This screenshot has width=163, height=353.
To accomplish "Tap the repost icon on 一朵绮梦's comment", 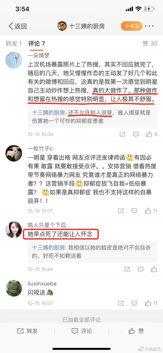I will point(122,134).
